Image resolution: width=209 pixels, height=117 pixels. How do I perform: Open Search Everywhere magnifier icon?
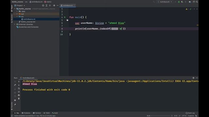point(197,2)
